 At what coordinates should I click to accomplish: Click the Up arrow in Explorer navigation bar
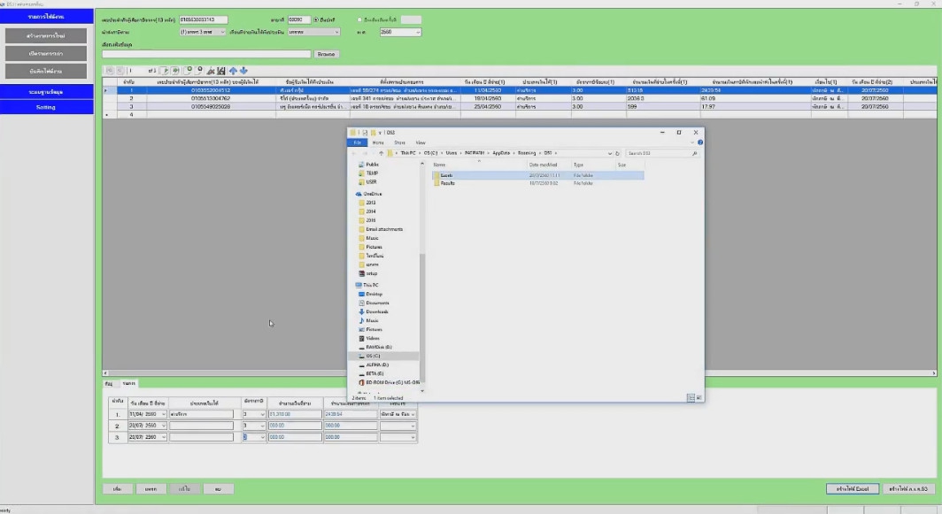point(381,153)
